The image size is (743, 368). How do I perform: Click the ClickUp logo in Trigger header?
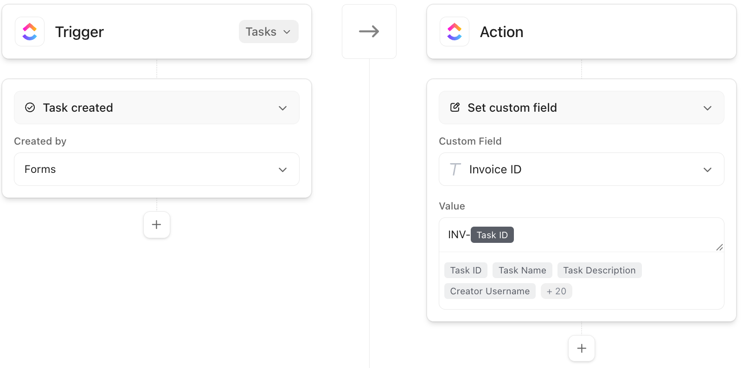point(30,32)
